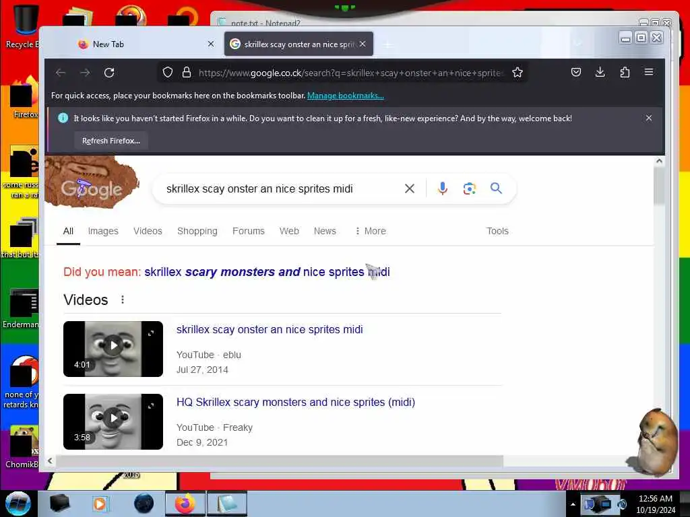Show hidden system tray icons arrow
This screenshot has height=517, width=690.
pyautogui.click(x=573, y=504)
